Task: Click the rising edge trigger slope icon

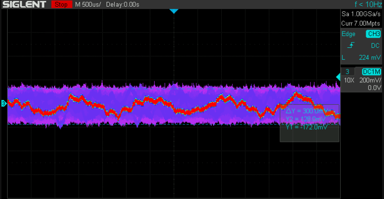Action: coord(351,45)
